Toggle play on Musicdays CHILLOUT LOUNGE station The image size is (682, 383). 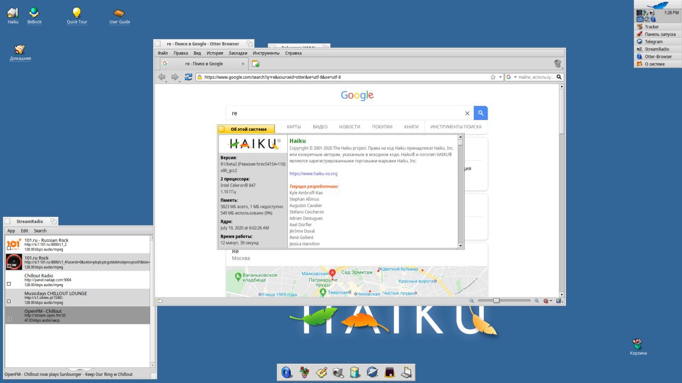tap(9, 302)
